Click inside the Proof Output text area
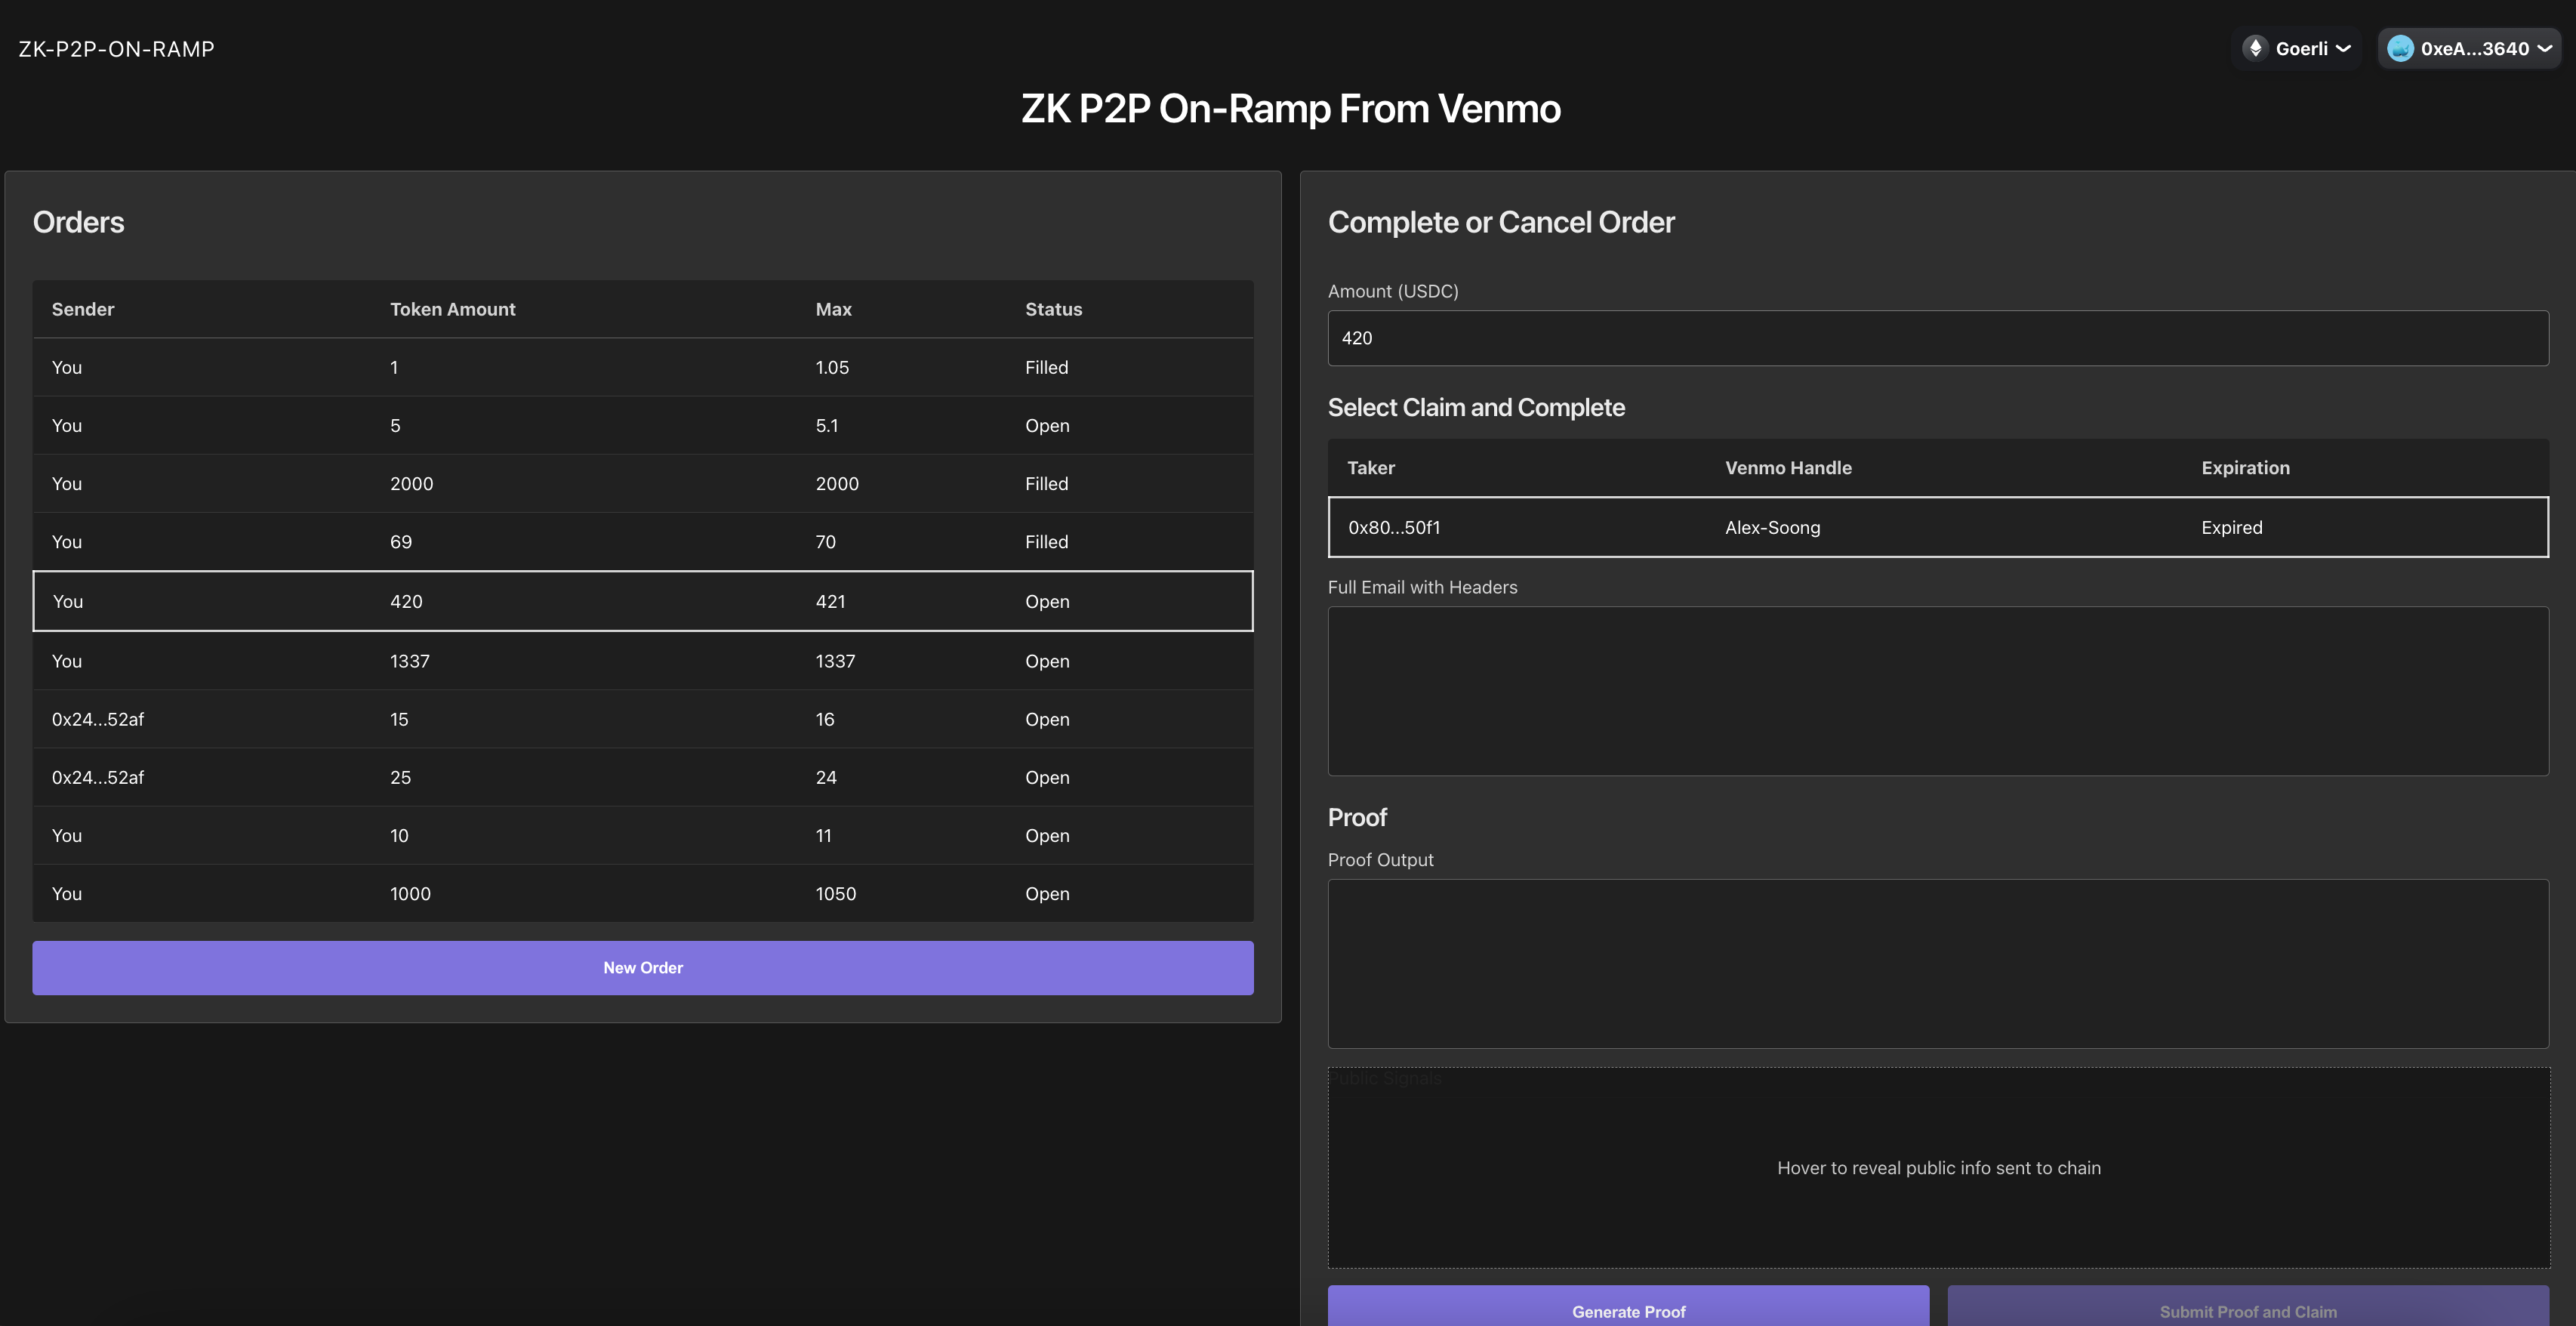 tap(1937, 963)
